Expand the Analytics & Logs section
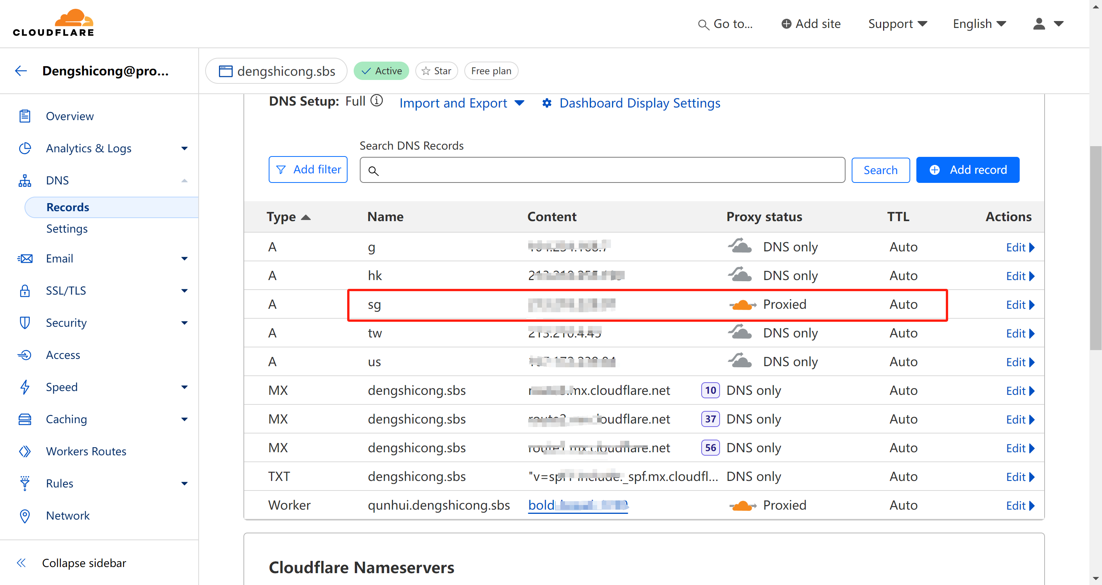Image resolution: width=1102 pixels, height=585 pixels. (x=88, y=148)
